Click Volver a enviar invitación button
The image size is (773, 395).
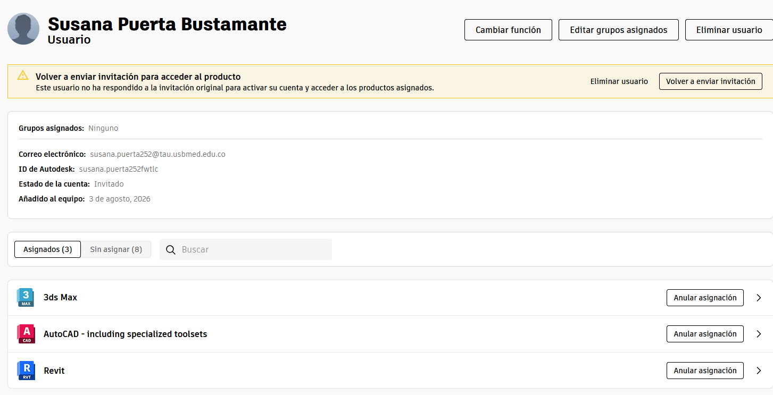click(x=711, y=81)
